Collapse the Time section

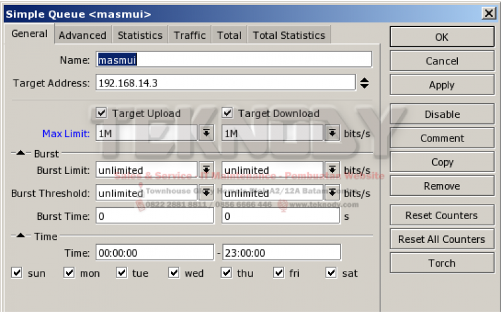coord(21,235)
